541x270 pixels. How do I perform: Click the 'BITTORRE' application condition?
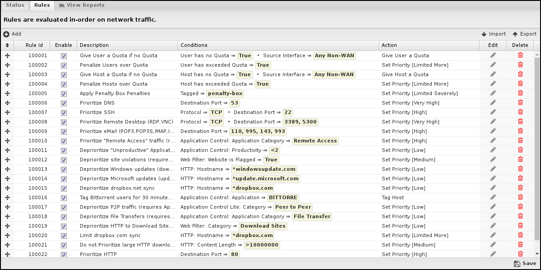pos(283,197)
